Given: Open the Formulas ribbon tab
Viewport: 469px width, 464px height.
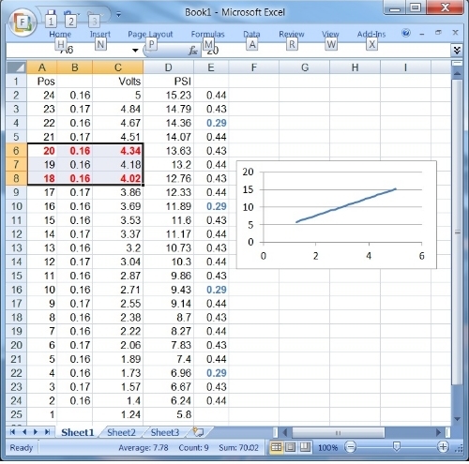Looking at the screenshot, I should [207, 34].
